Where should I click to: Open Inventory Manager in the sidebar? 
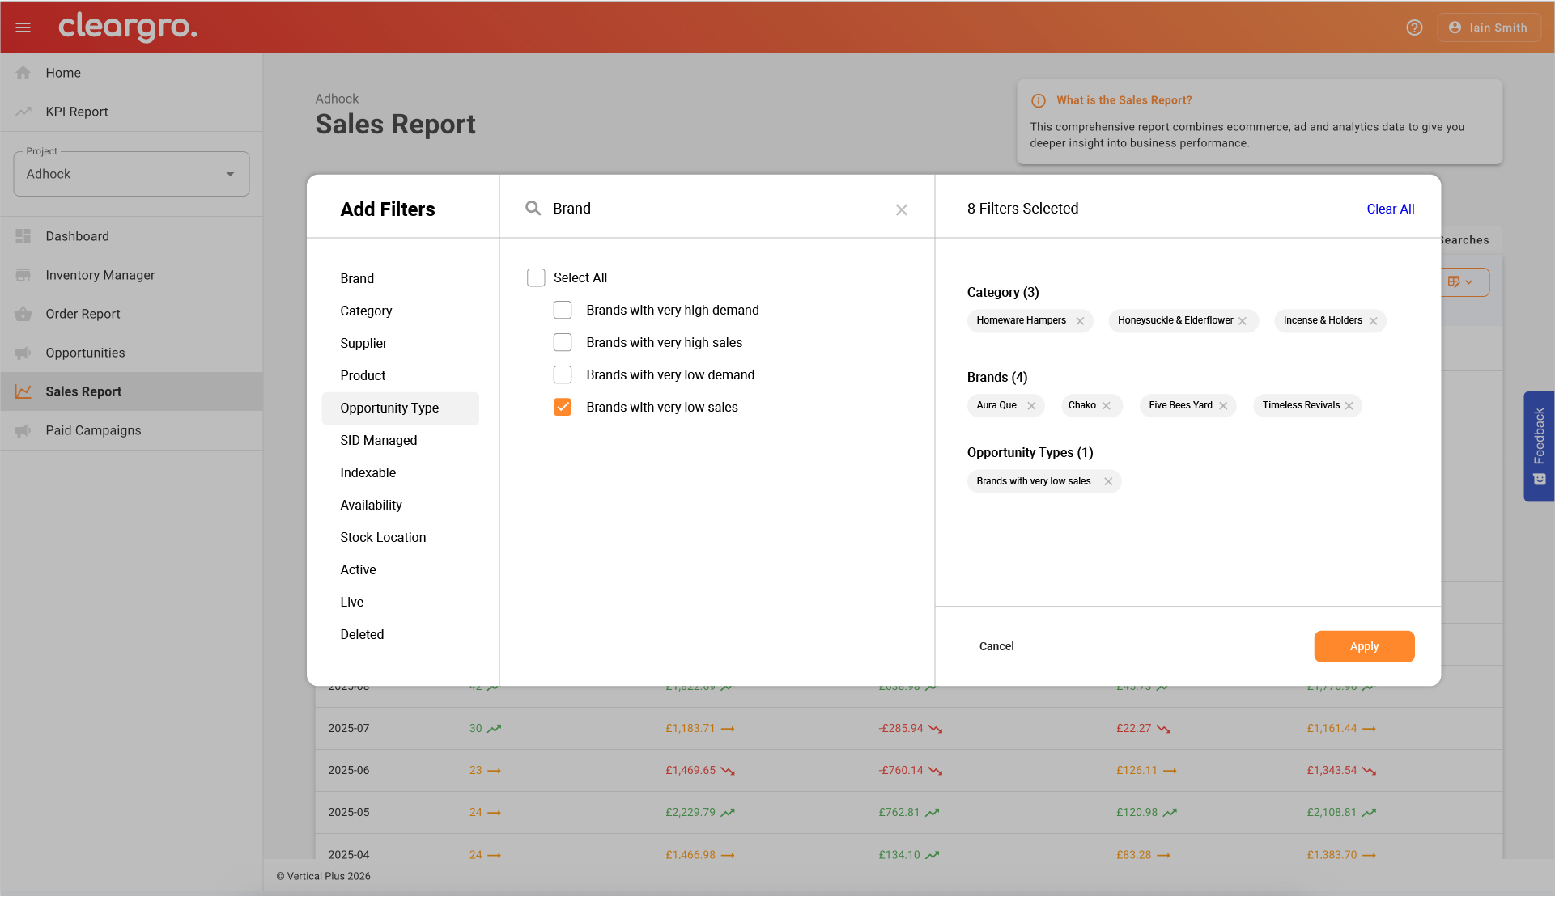[100, 275]
